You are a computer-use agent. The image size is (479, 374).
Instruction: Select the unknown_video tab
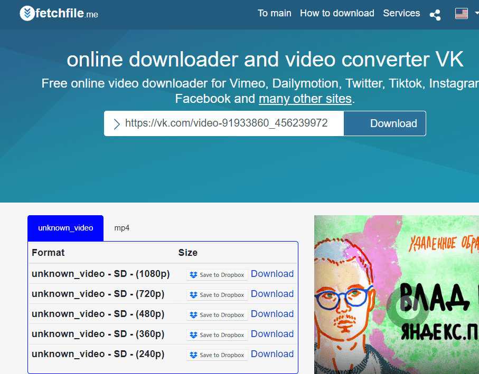coord(65,228)
